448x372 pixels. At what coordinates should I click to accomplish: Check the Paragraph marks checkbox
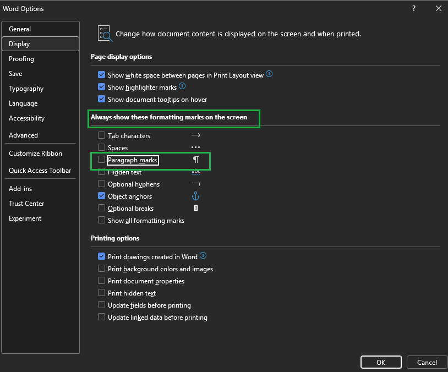click(x=101, y=160)
